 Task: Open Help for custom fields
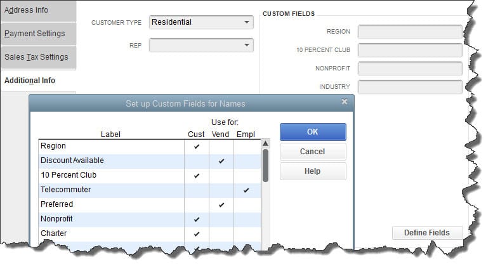(x=313, y=171)
